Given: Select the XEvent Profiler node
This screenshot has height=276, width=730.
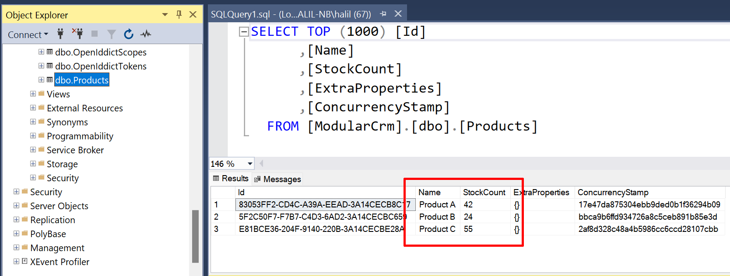Looking at the screenshot, I should tap(60, 262).
